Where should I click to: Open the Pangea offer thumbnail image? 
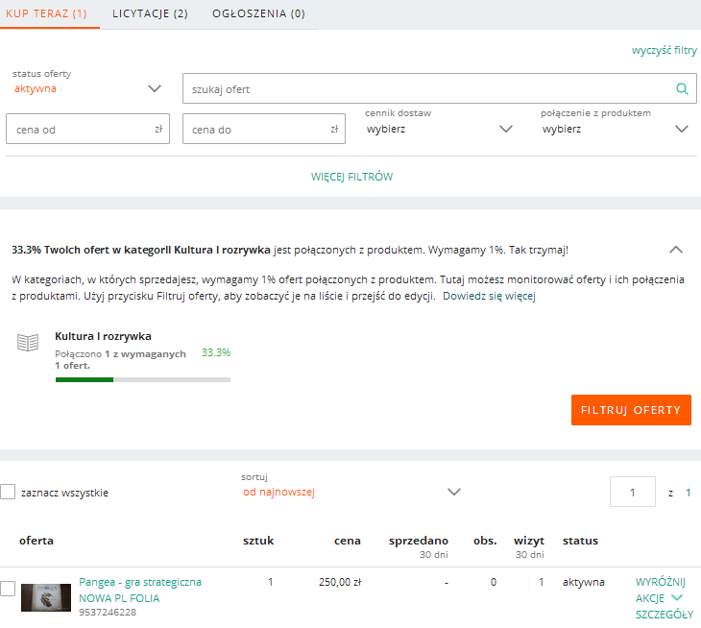[46, 597]
